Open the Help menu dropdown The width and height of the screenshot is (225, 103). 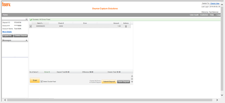213,15
